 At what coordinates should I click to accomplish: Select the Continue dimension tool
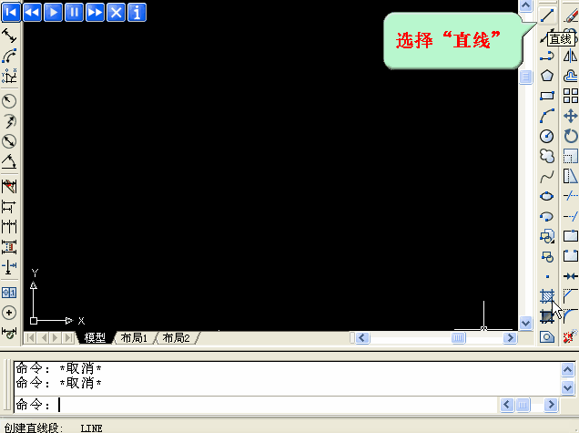[9, 226]
